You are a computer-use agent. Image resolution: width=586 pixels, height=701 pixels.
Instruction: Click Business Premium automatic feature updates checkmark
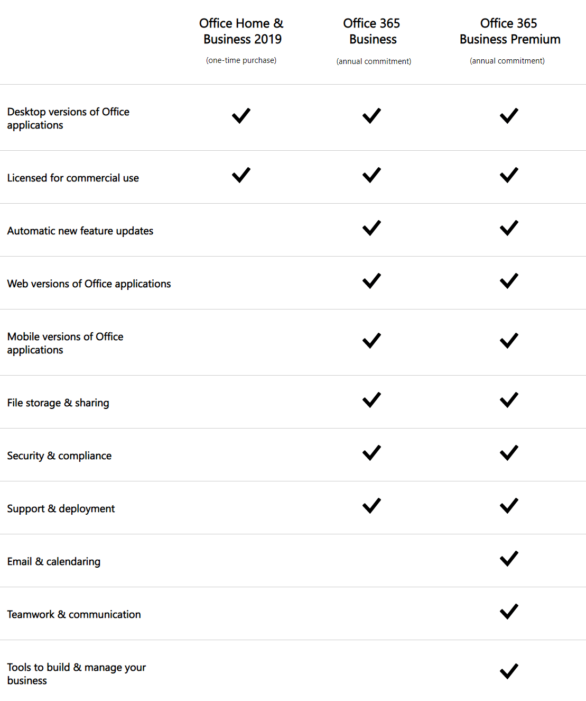[509, 227]
